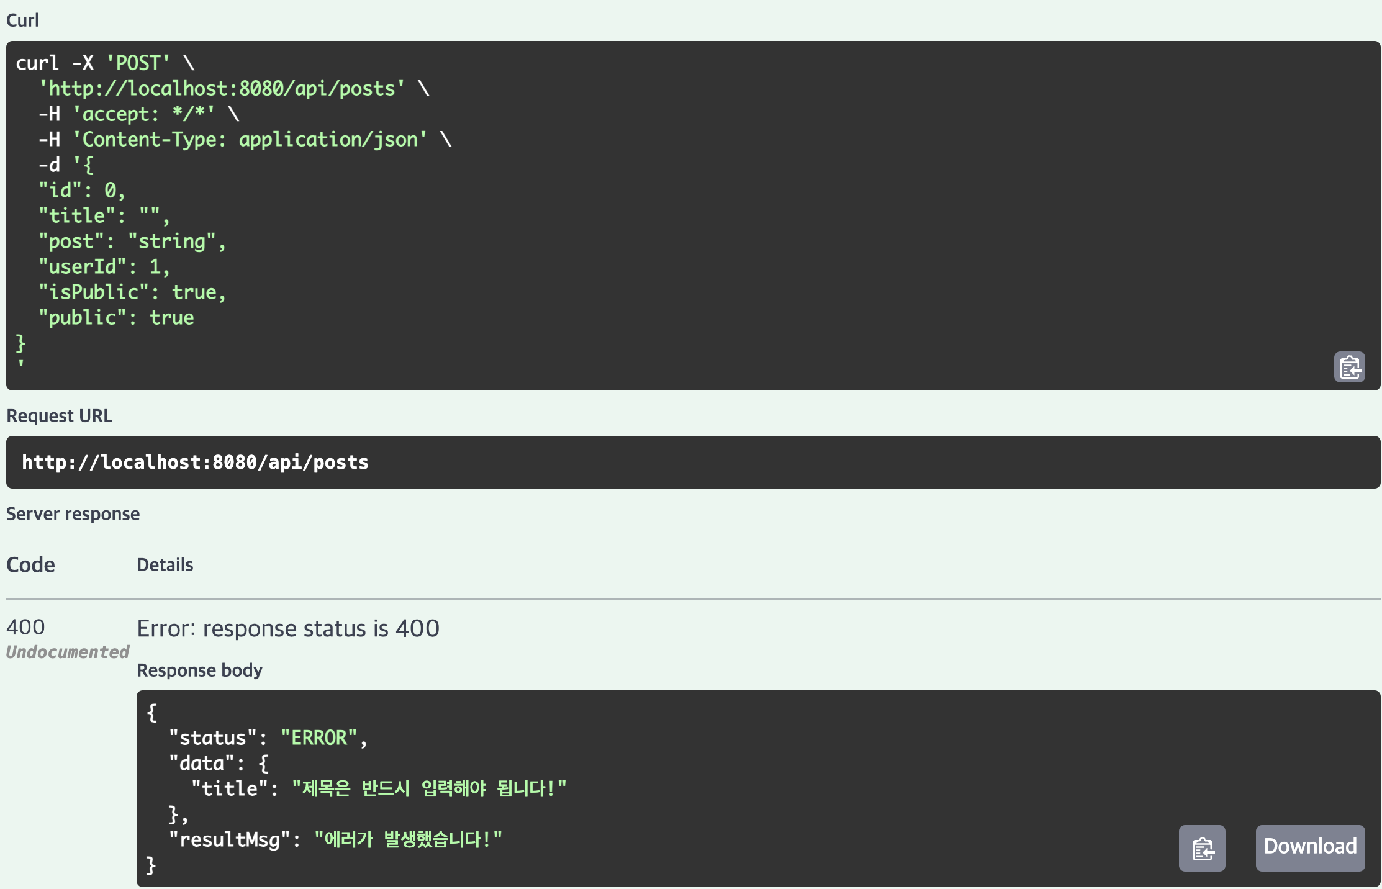Click the "status": "ERROR" line

coord(268,738)
